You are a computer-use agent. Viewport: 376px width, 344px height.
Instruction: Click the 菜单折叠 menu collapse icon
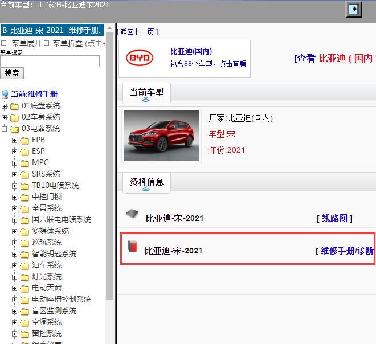[47, 43]
